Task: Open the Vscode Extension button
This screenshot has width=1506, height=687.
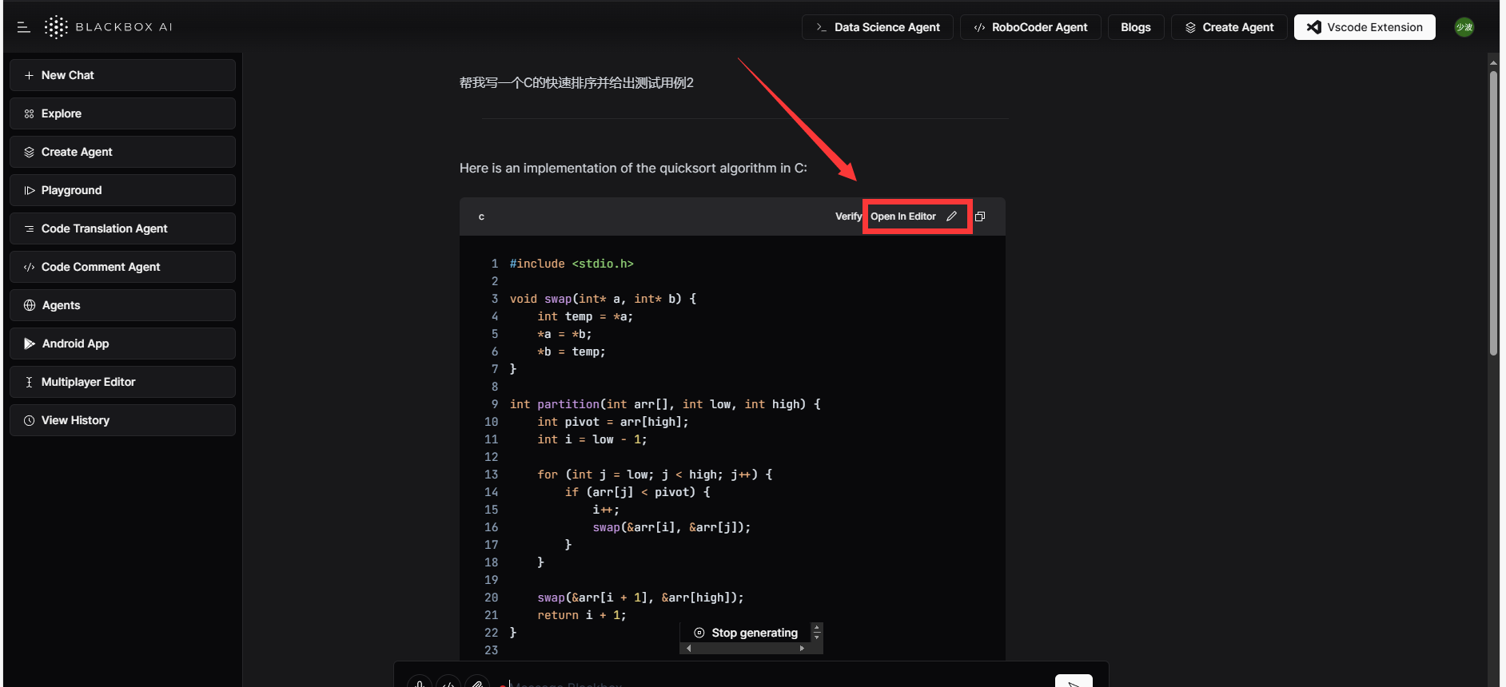Action: point(1365,27)
